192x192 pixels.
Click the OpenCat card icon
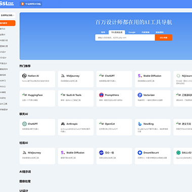(102, 124)
